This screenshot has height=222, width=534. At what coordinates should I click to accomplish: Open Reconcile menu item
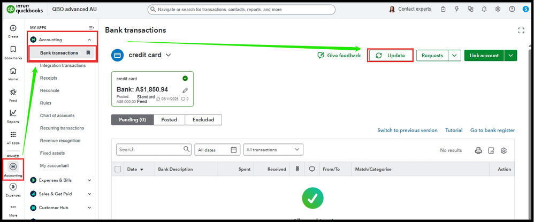50,90
